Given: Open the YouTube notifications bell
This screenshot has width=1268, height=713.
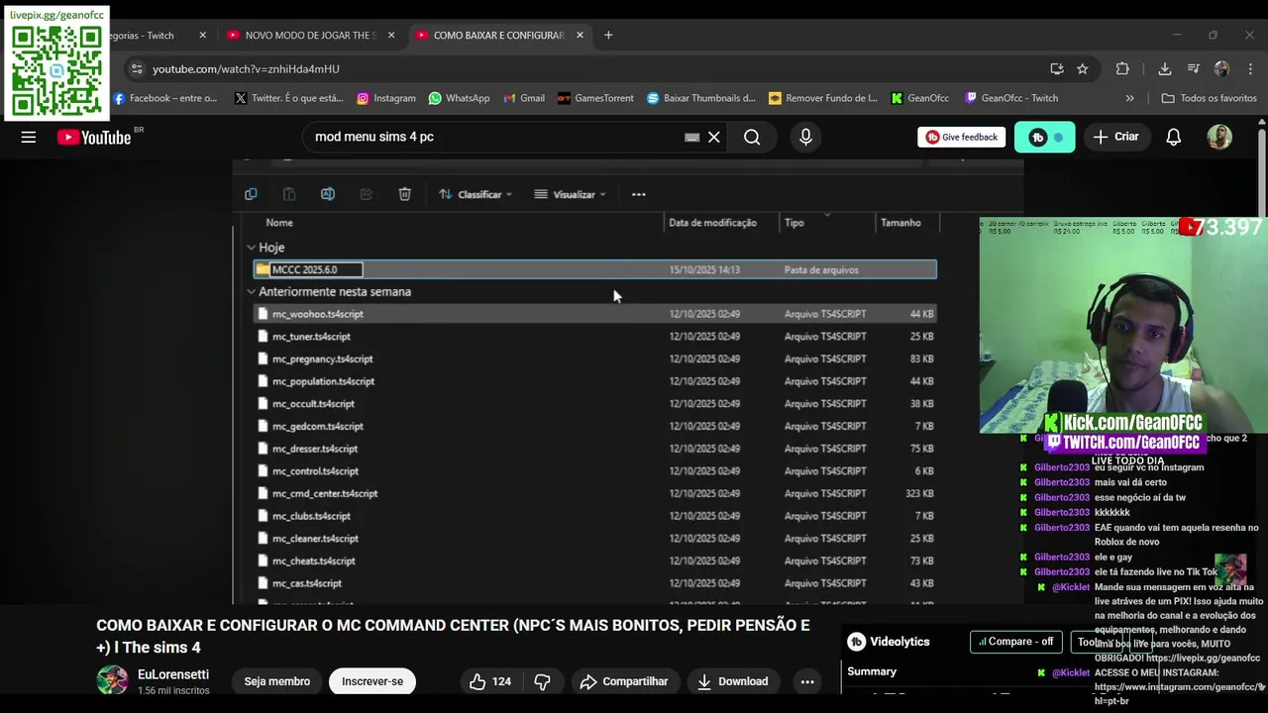Looking at the screenshot, I should click(1173, 138).
